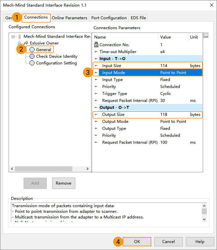Click arrow icon beside Time-out Multiplier
The image size is (217, 250).
point(96,52)
